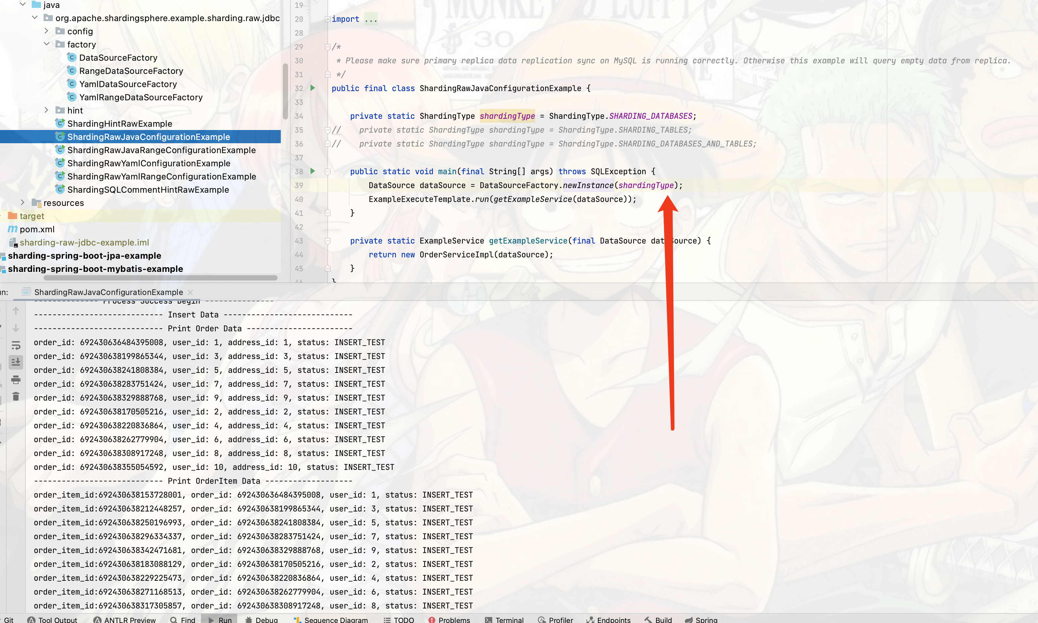The image size is (1038, 623).
Task: Open the Debug tool window
Action: [x=261, y=619]
